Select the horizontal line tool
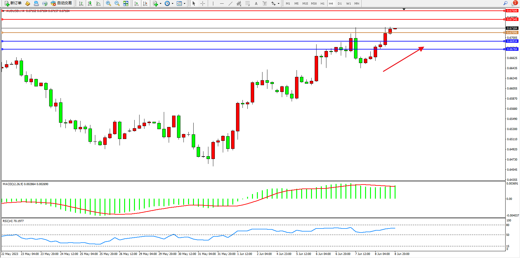 pyautogui.click(x=222, y=3)
